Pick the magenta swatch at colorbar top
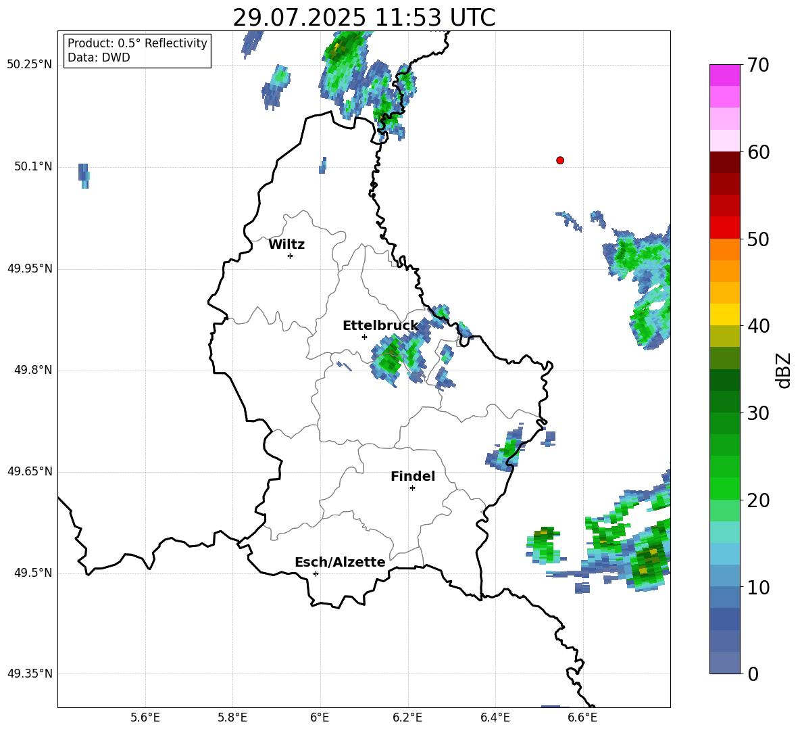This screenshot has height=731, width=800. click(x=724, y=75)
